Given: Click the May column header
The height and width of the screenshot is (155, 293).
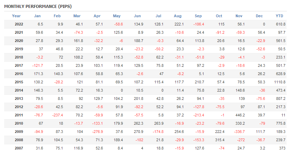Looking at the screenshot, I should 117,16.
